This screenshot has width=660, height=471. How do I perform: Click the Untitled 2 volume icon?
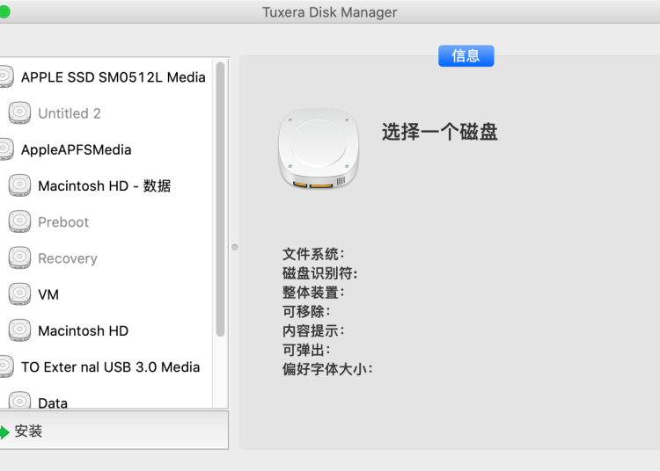(x=19, y=113)
